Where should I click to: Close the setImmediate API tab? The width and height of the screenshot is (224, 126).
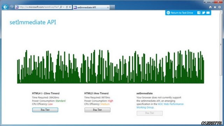point(108,7)
